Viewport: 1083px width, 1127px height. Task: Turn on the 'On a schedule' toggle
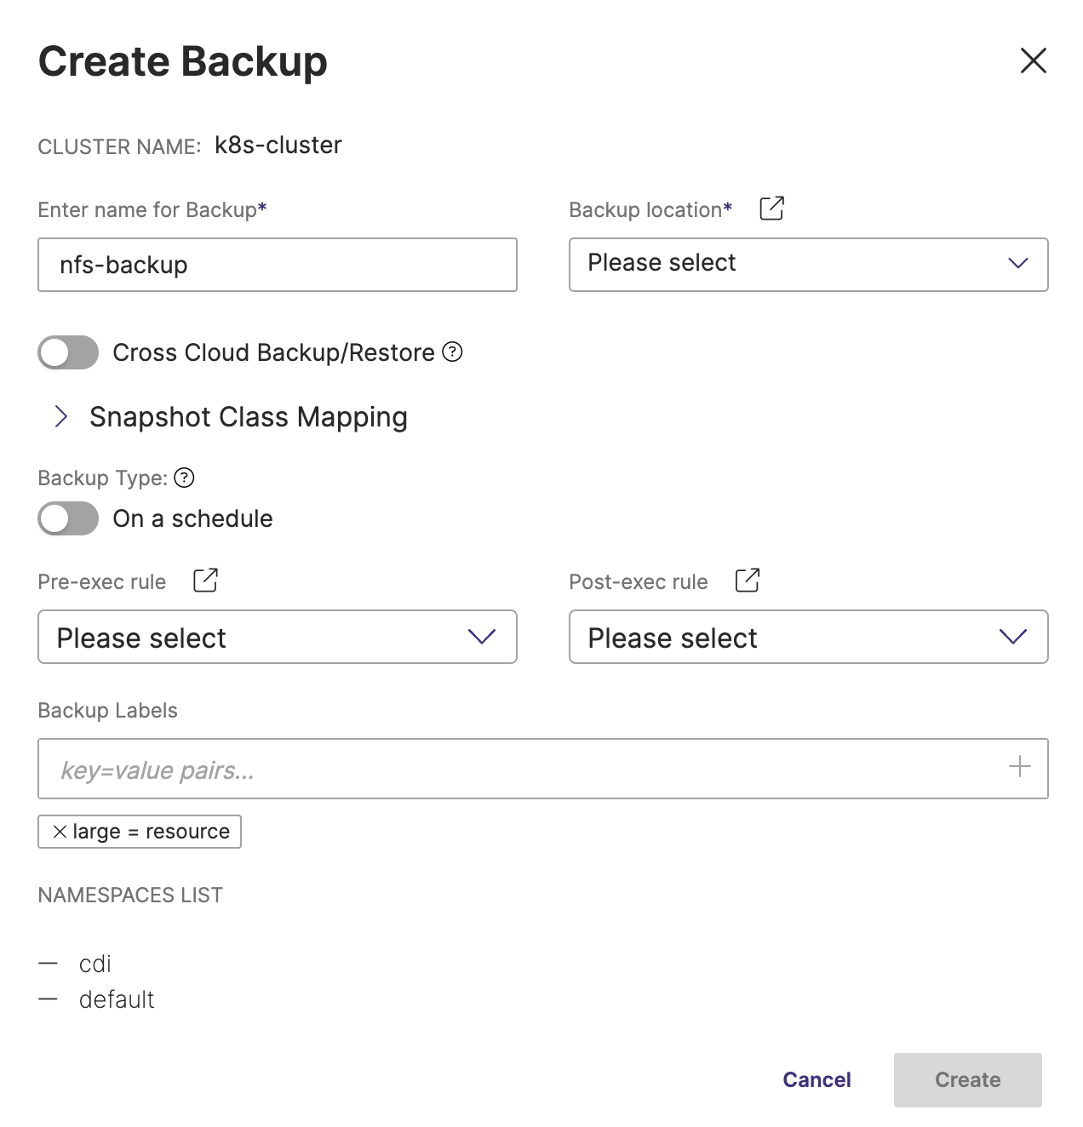(68, 518)
